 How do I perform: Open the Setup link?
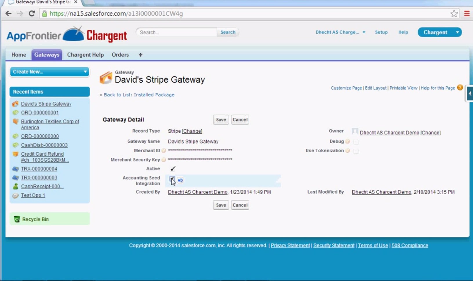381,32
